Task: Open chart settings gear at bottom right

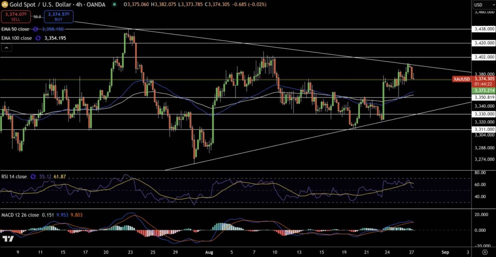Action: pos(484,251)
